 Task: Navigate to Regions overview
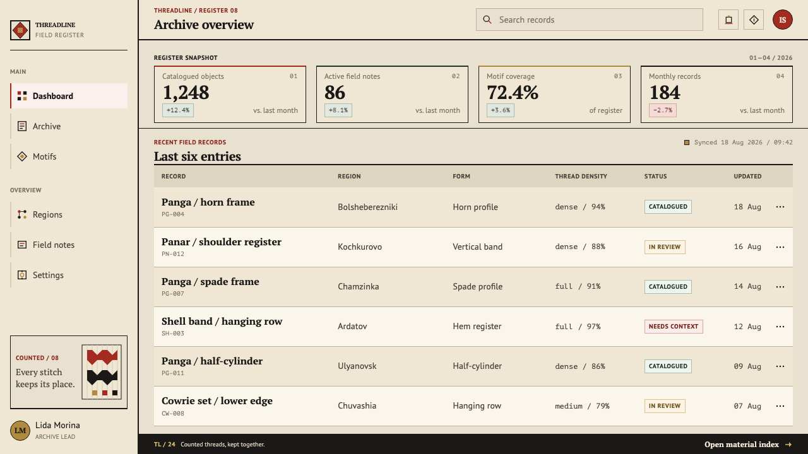pyautogui.click(x=69, y=214)
